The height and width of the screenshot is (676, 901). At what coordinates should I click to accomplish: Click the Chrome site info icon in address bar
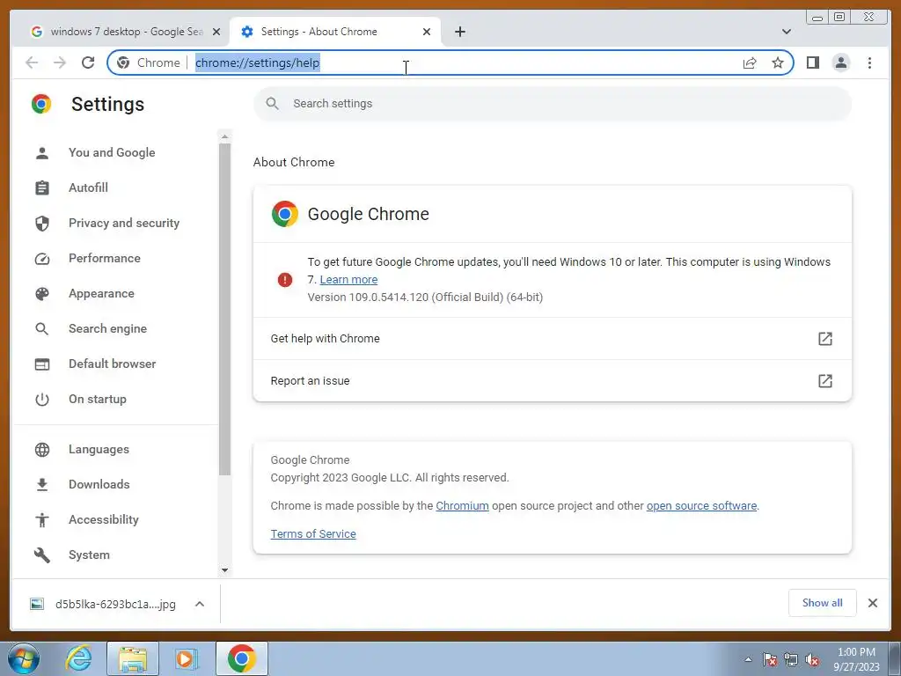tap(123, 62)
